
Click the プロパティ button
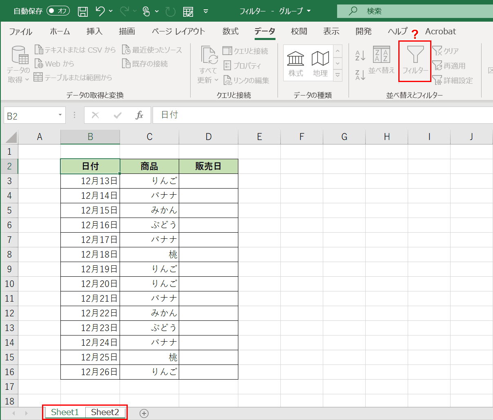tap(242, 65)
